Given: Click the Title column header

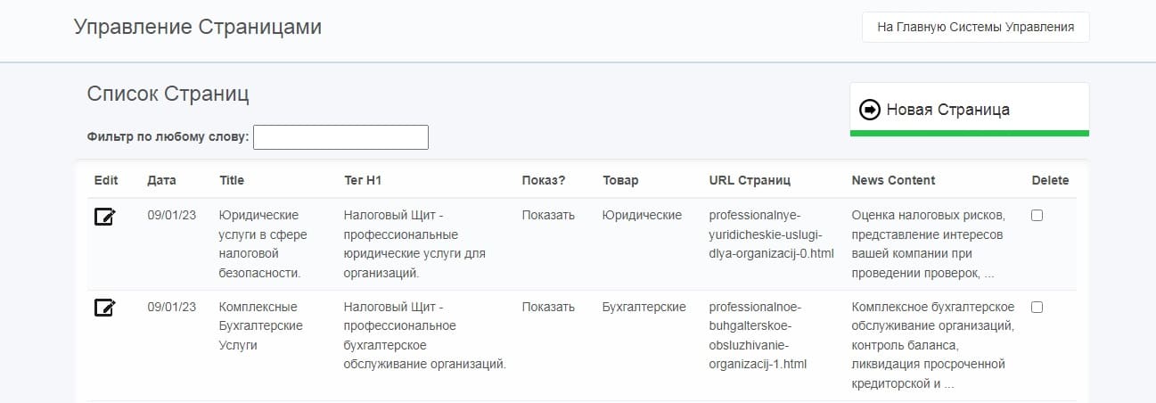Looking at the screenshot, I should click(x=232, y=180).
